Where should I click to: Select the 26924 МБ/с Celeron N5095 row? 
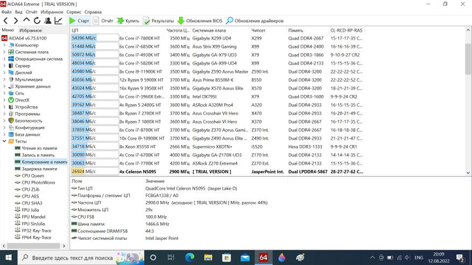217,171
